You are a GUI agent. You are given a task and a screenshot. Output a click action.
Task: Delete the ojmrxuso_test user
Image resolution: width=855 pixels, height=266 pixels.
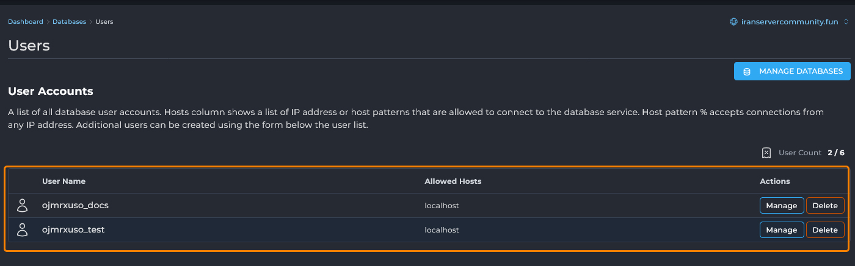[825, 230]
